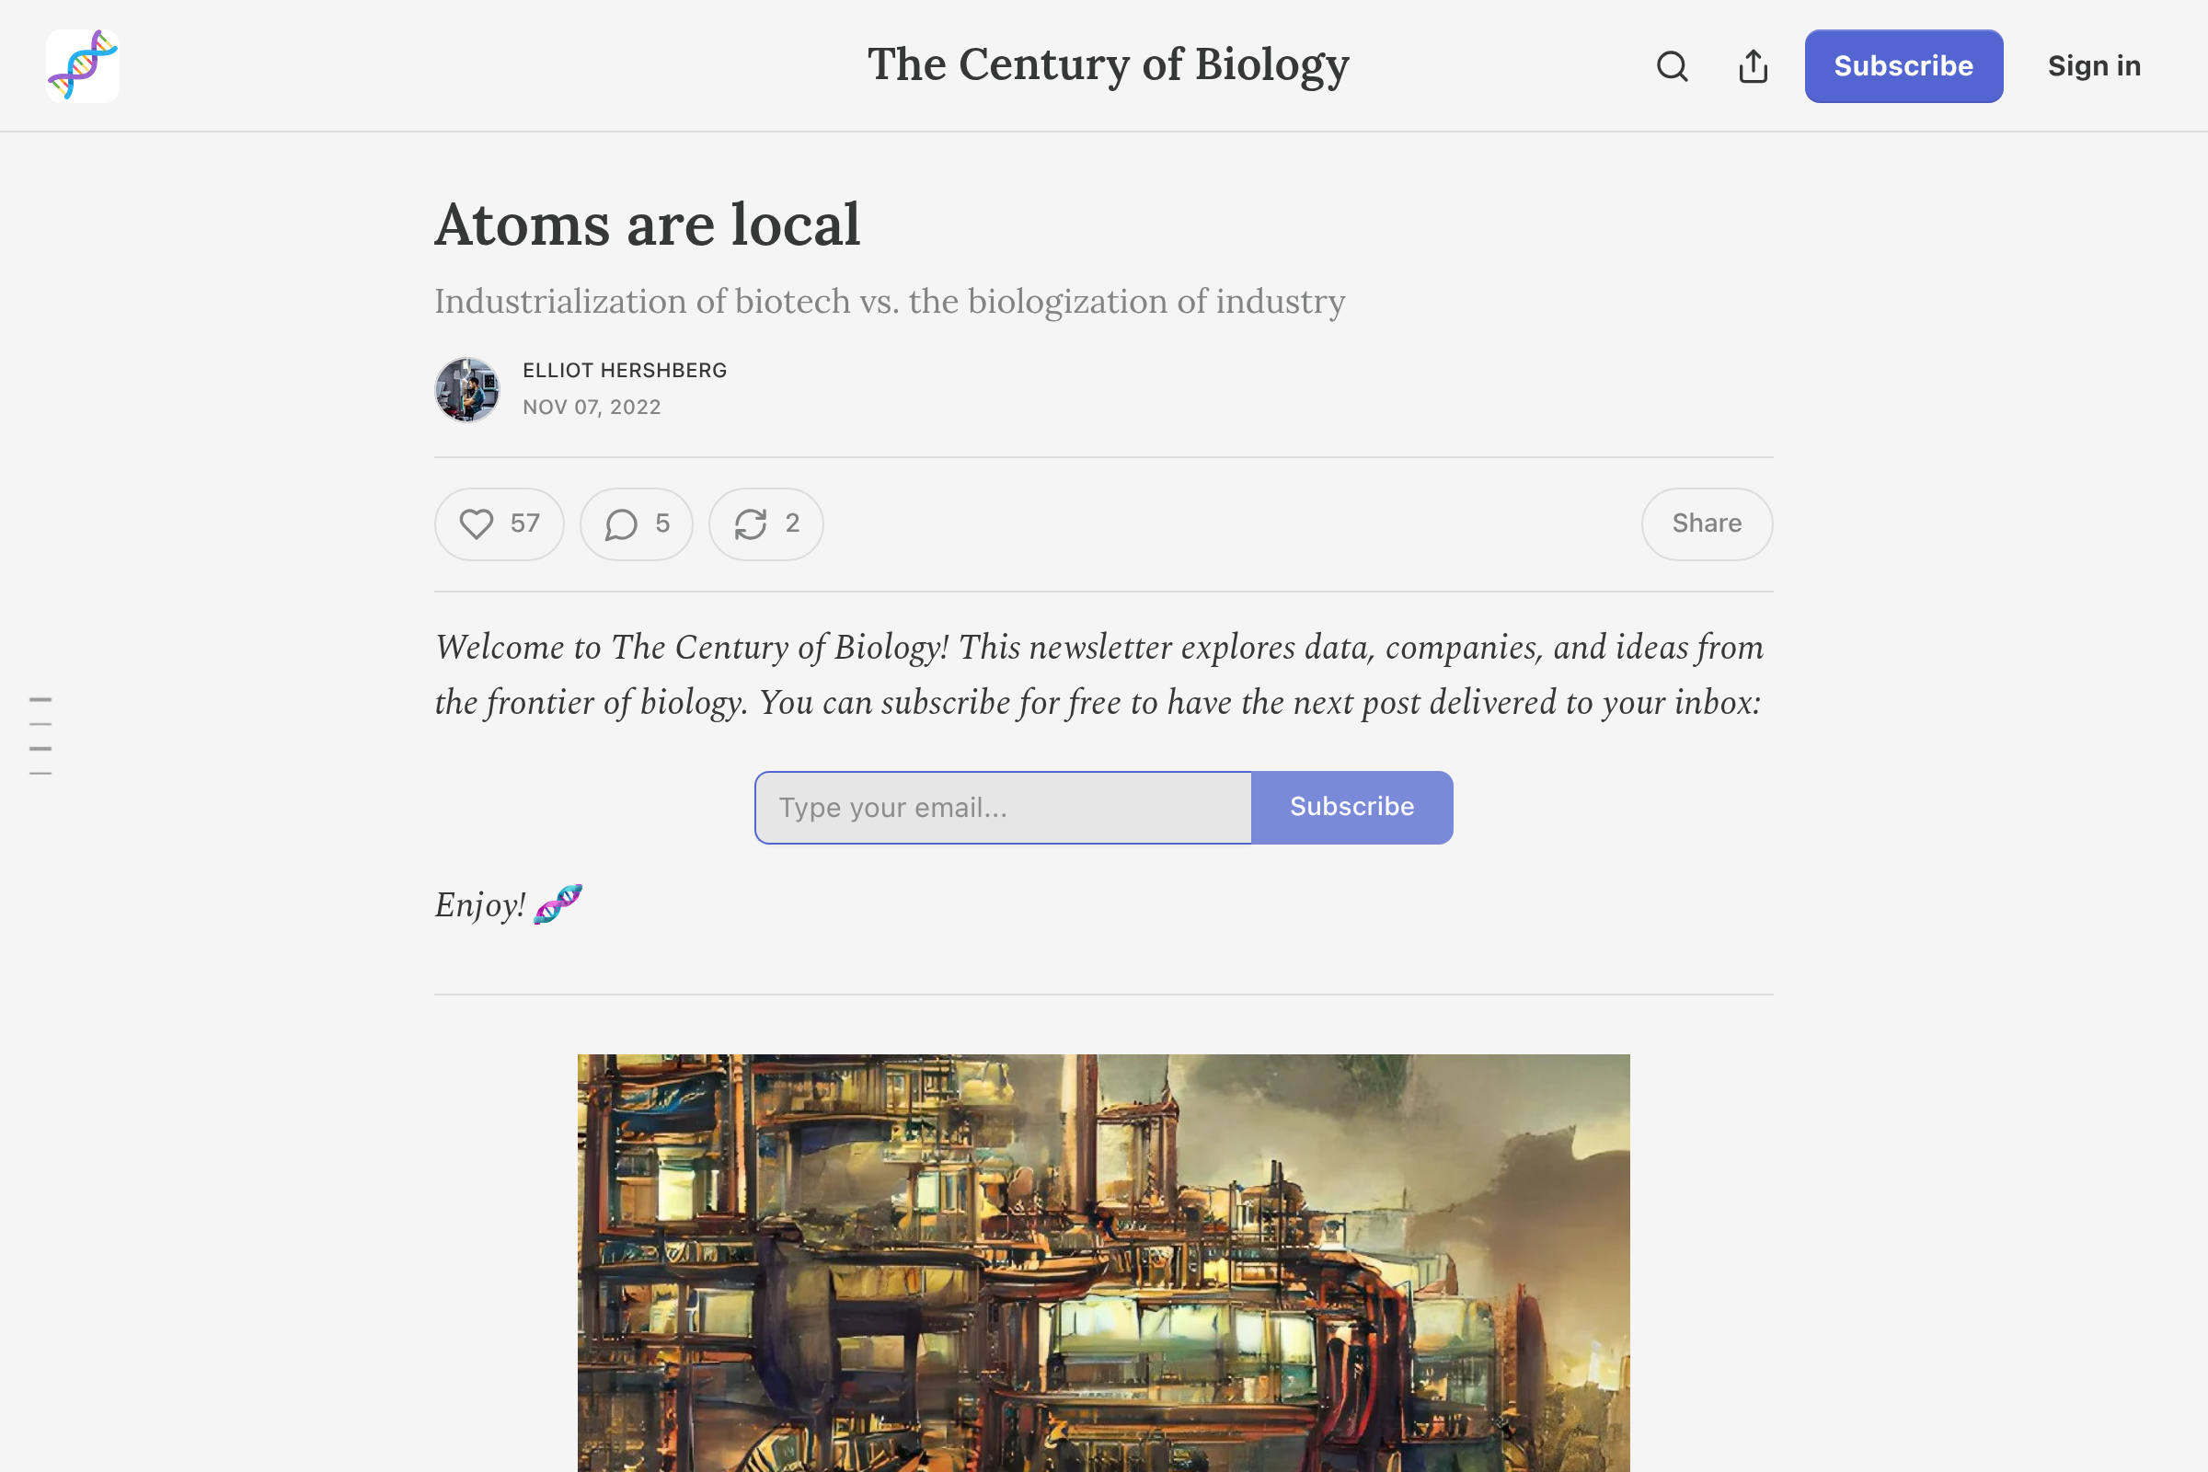Screen dimensions: 2208x1472
Task: Click the Subscribe button beside email field
Action: click(1351, 808)
